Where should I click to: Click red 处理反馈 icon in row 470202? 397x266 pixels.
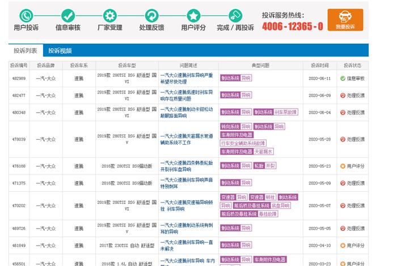tap(343, 205)
